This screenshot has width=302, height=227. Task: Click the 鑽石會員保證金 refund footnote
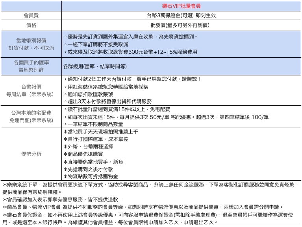(x=150, y=215)
